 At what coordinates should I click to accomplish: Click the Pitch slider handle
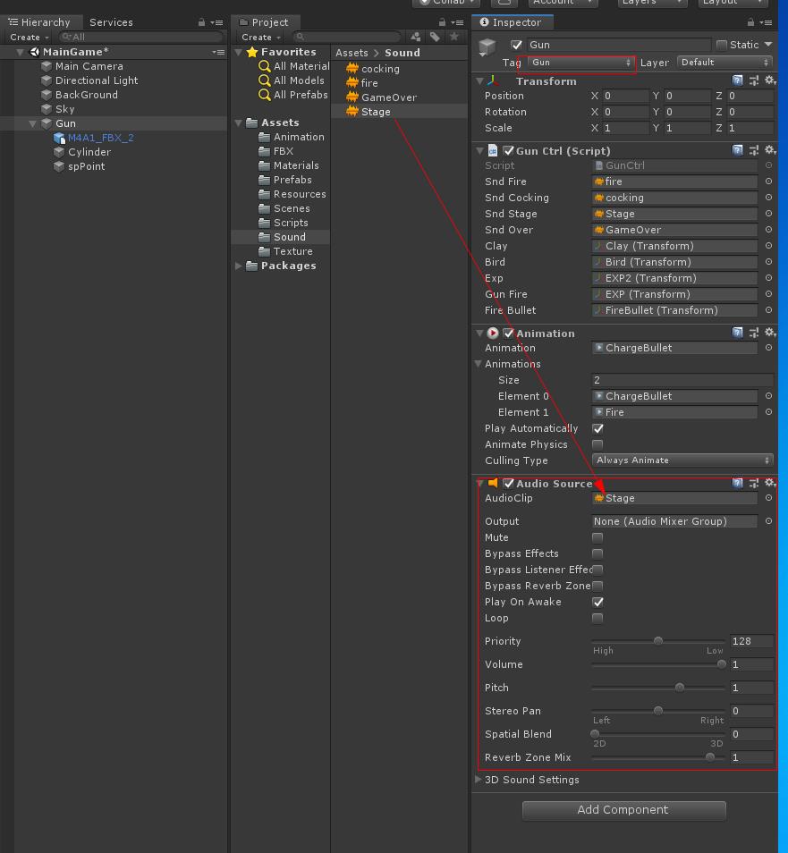click(x=679, y=688)
